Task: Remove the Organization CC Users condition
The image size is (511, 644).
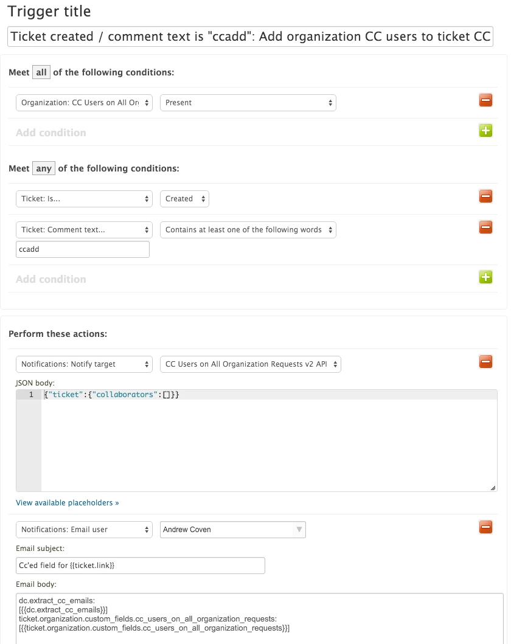Action: pyautogui.click(x=485, y=100)
